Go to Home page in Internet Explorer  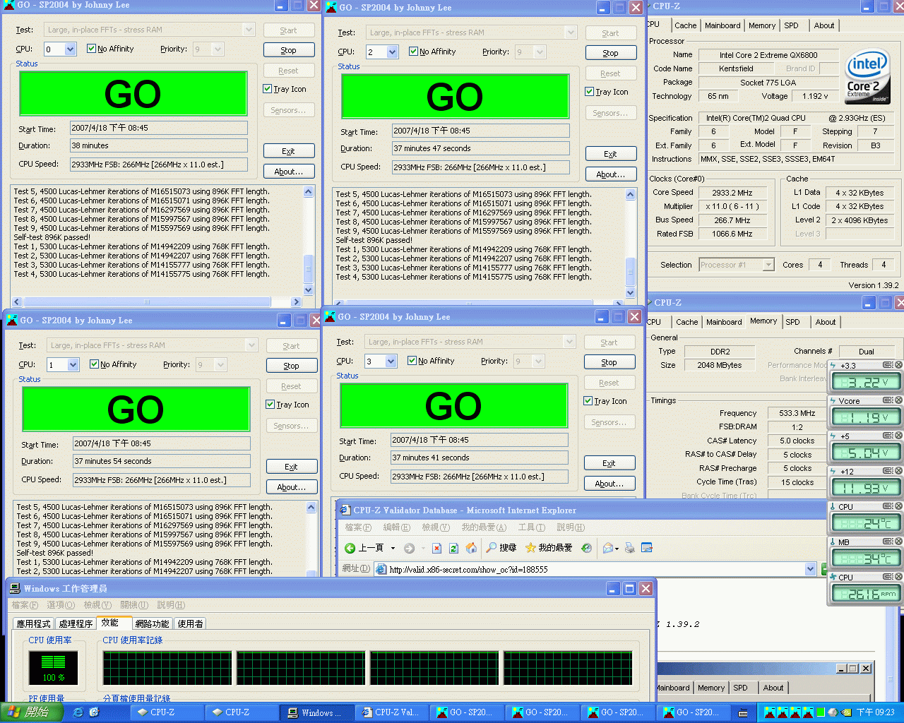pos(471,548)
